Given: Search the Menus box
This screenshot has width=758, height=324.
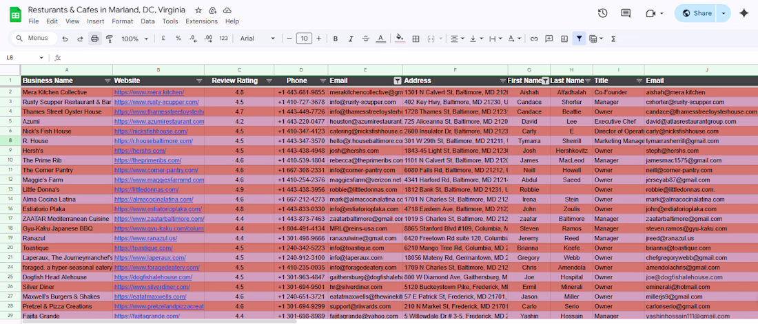Looking at the screenshot, I should (x=34, y=38).
